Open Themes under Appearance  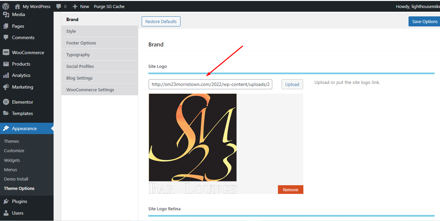tap(11, 141)
